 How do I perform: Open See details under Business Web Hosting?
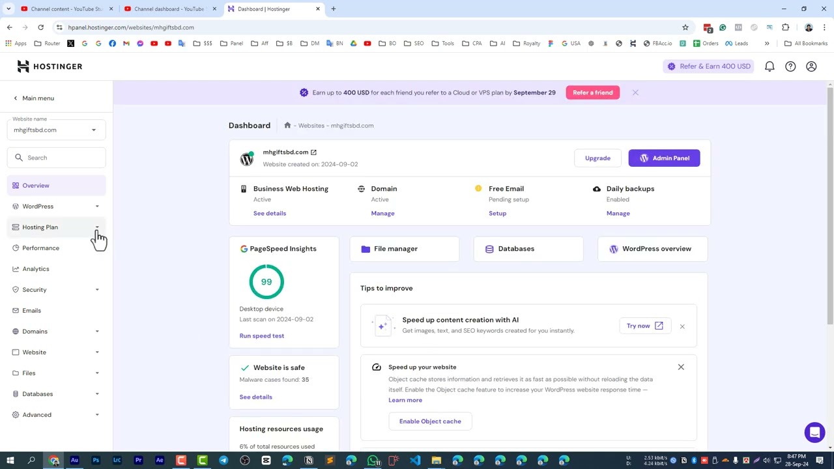pyautogui.click(x=270, y=214)
